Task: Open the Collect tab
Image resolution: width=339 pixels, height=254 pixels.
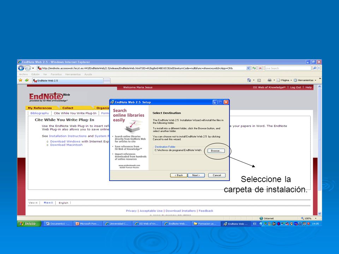Action: click(68, 108)
